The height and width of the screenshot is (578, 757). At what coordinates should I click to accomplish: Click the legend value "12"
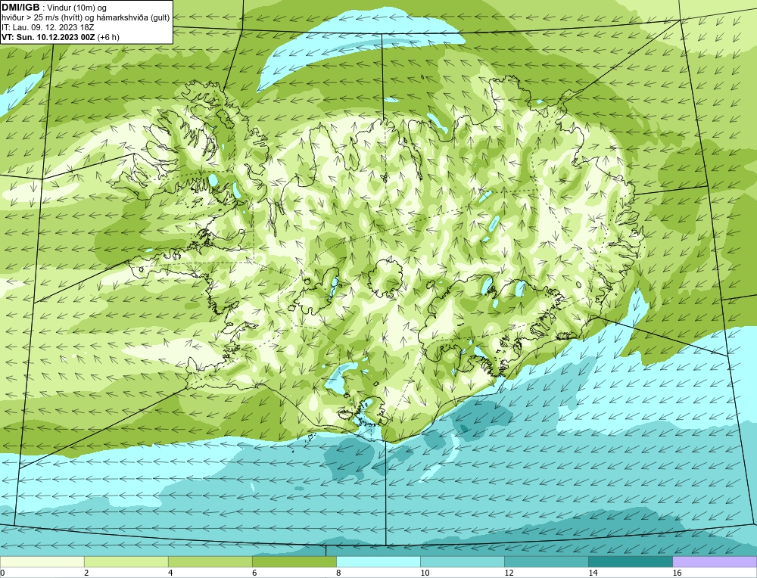[x=509, y=573]
